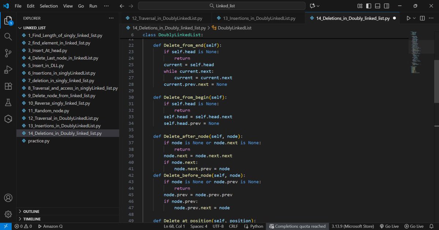
Task: Change UTF-8 file encoding
Action: (218, 226)
